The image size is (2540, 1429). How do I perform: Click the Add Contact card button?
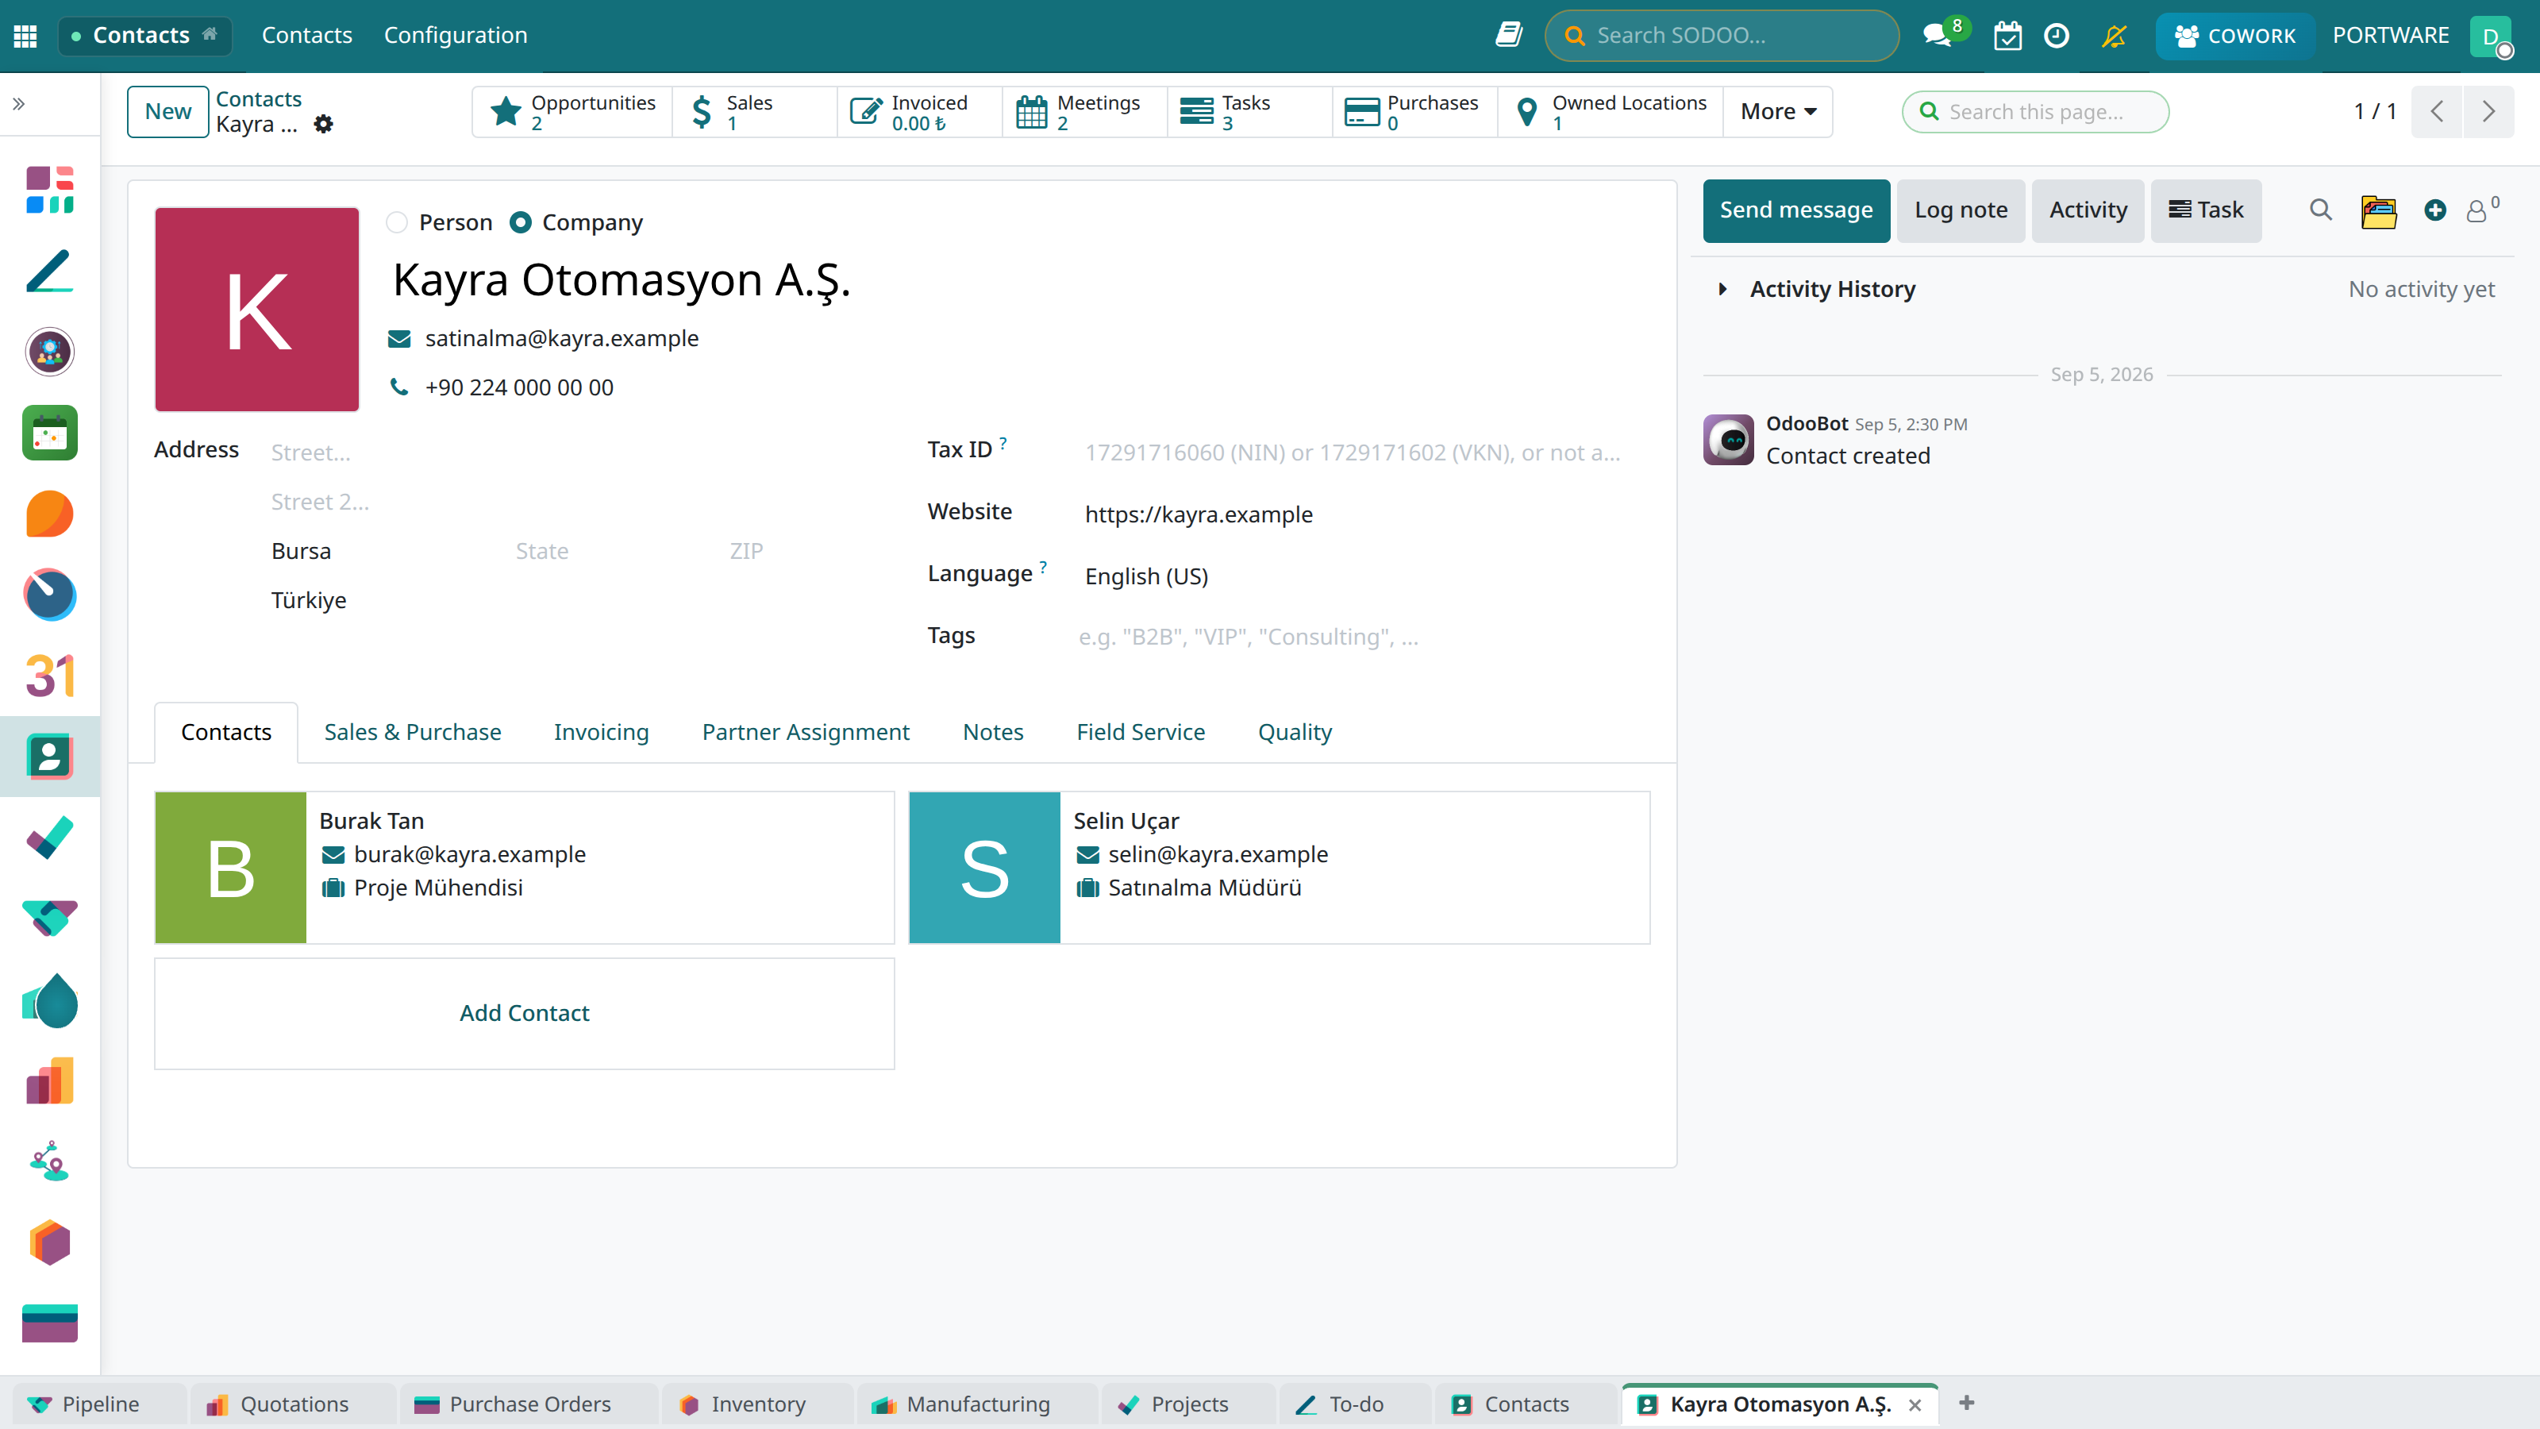tap(525, 1013)
